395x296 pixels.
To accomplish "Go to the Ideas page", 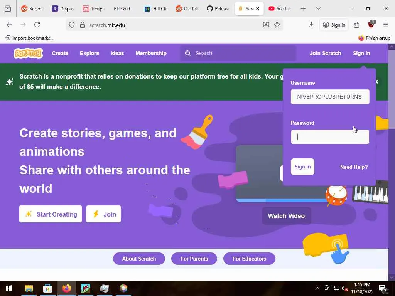I will (117, 53).
